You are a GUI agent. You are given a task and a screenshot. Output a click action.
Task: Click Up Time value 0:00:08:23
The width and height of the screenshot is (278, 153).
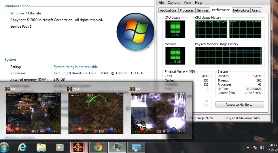[x=254, y=89]
